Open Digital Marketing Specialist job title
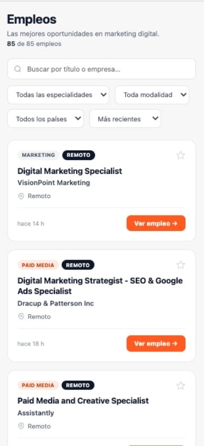The height and width of the screenshot is (446, 206). point(70,171)
